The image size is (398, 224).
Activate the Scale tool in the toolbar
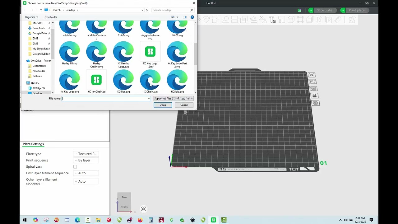click(x=215, y=20)
